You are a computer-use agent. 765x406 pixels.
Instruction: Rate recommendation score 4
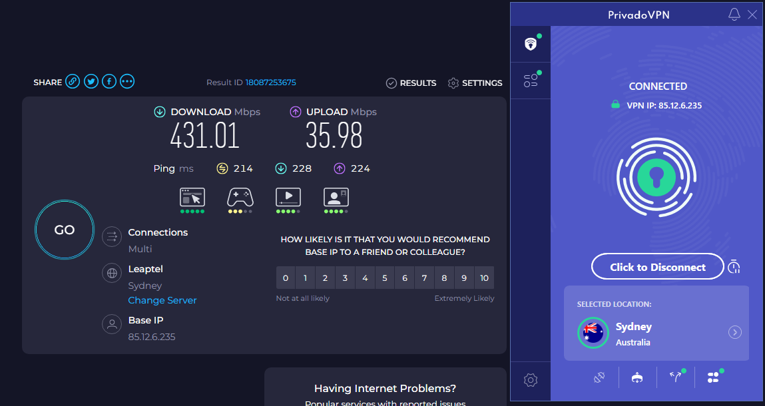point(365,278)
